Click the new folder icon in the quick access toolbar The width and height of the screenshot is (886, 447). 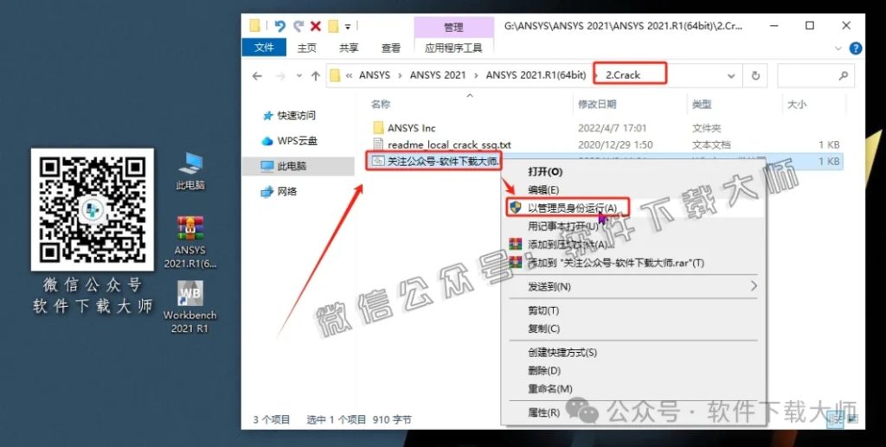coord(333,26)
